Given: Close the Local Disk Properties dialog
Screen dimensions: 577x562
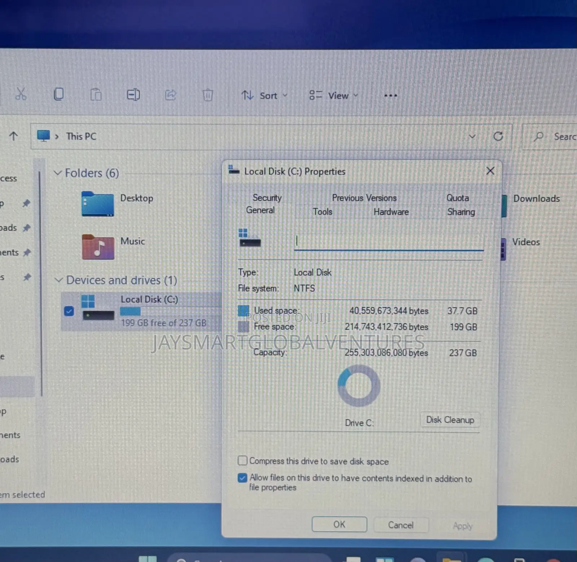Looking at the screenshot, I should 490,171.
